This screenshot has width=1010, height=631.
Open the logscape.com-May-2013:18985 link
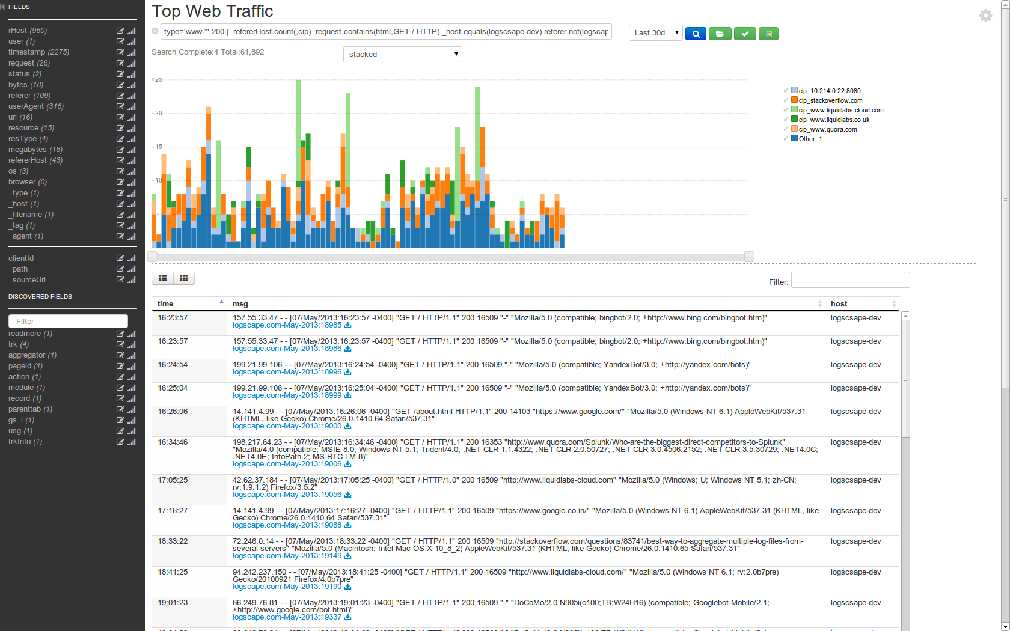tap(287, 325)
